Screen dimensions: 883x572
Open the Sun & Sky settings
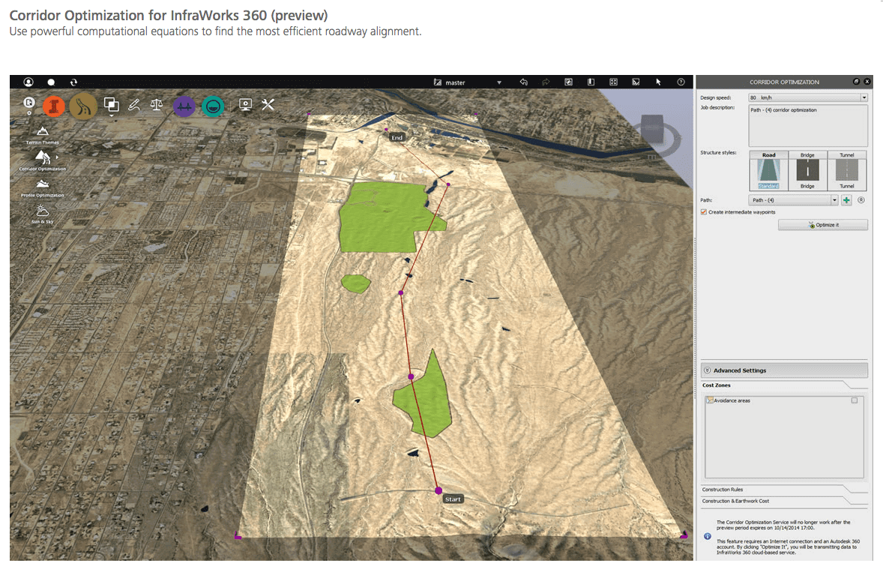click(x=41, y=212)
